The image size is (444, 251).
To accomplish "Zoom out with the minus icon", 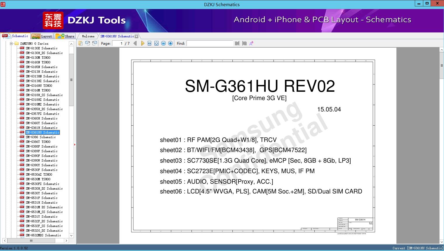I will click(x=163, y=43).
